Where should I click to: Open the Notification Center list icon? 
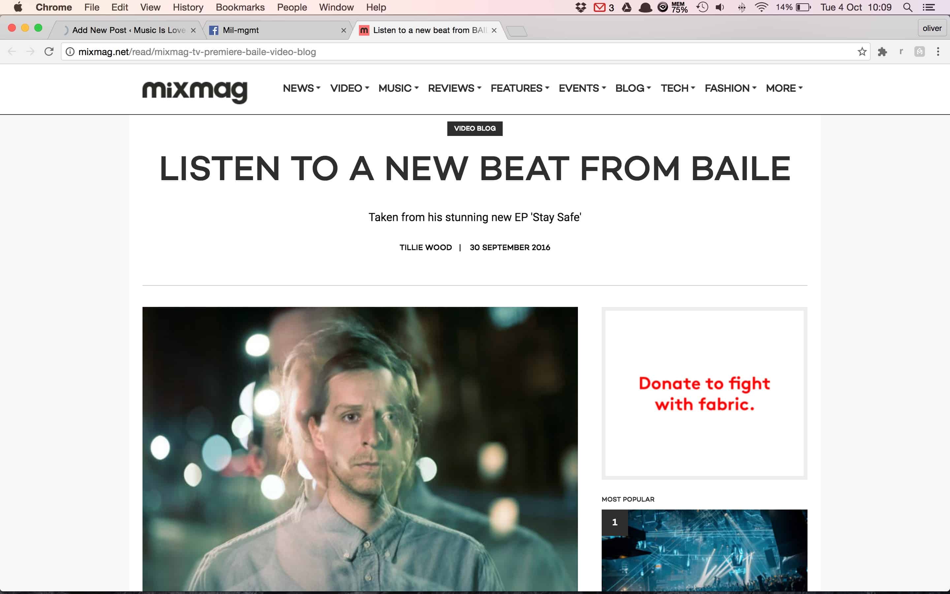click(x=929, y=7)
